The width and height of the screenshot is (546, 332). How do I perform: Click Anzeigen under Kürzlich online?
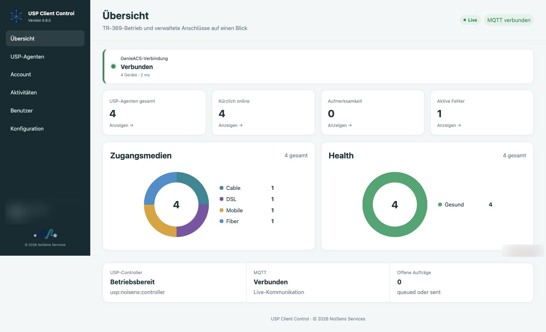[230, 125]
